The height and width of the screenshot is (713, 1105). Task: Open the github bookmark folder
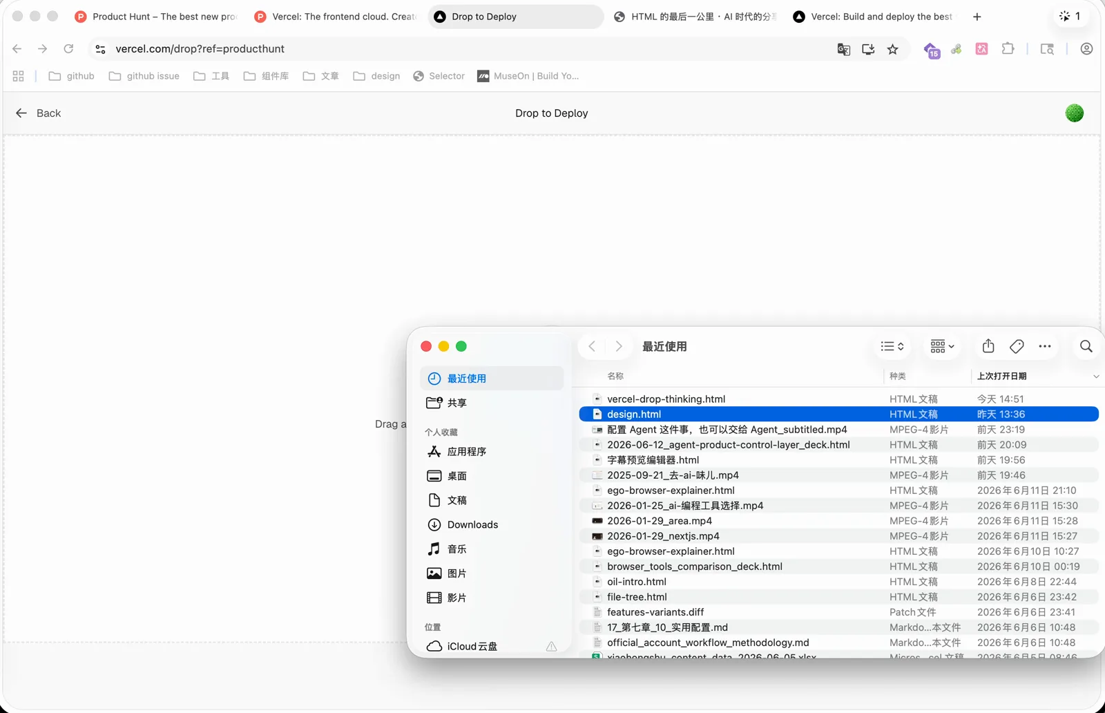click(x=71, y=76)
